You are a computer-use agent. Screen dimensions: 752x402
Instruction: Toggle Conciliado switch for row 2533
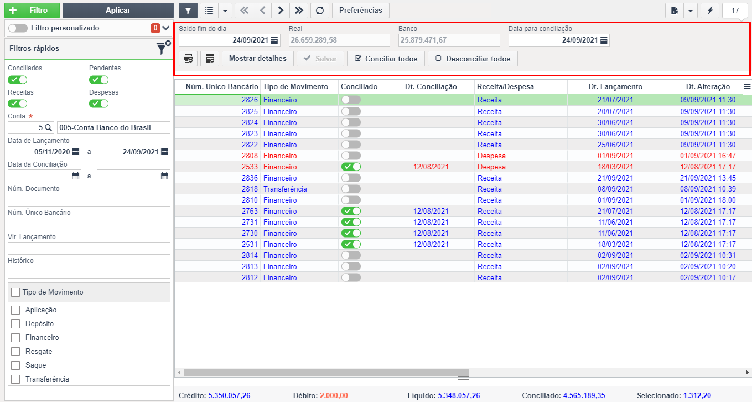[x=351, y=166]
